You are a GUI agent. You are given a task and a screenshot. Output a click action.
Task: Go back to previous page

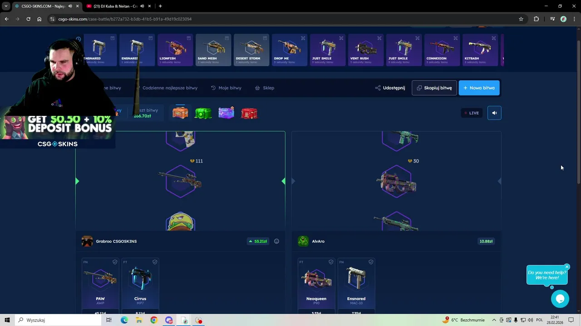[6, 19]
